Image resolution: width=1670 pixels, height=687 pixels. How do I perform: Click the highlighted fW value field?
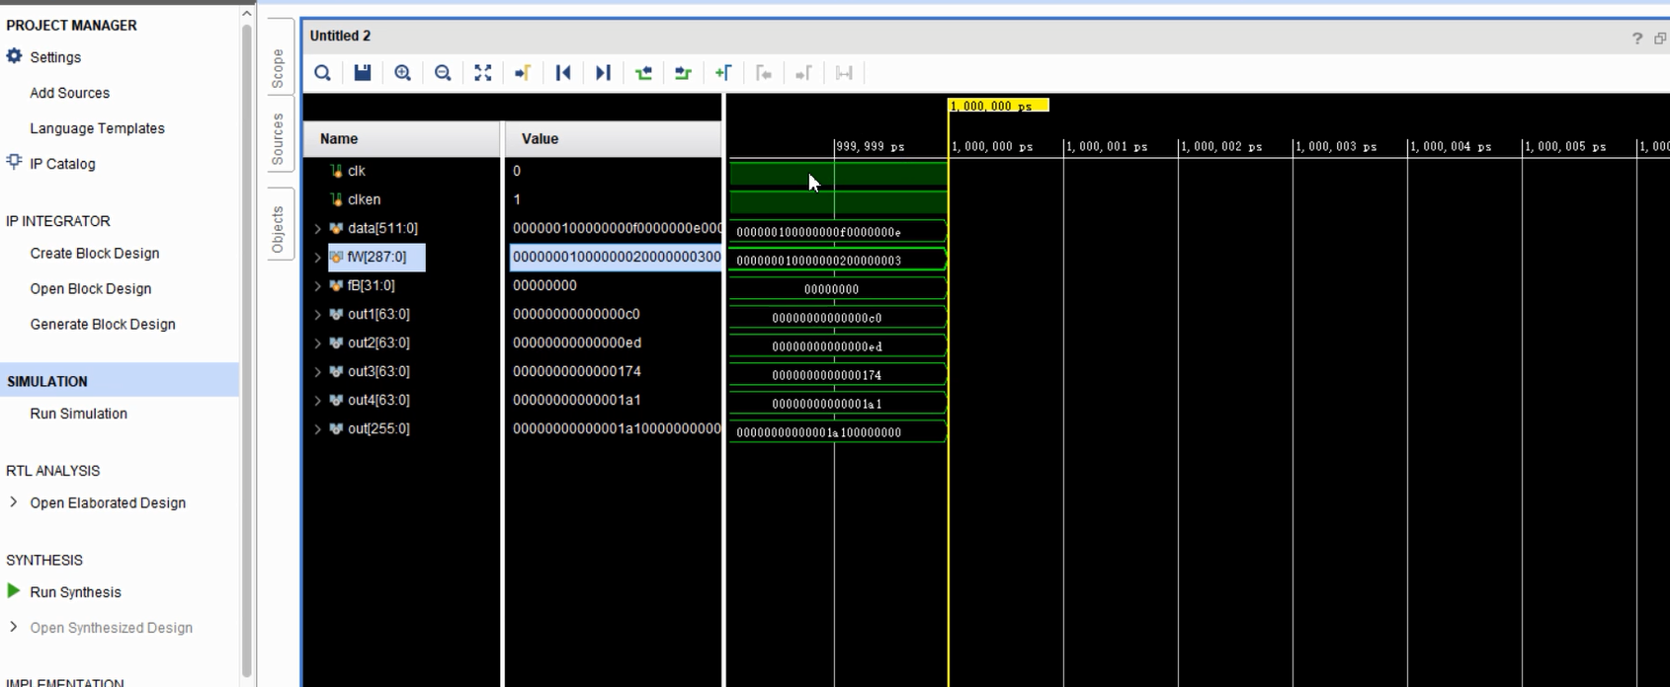(616, 257)
